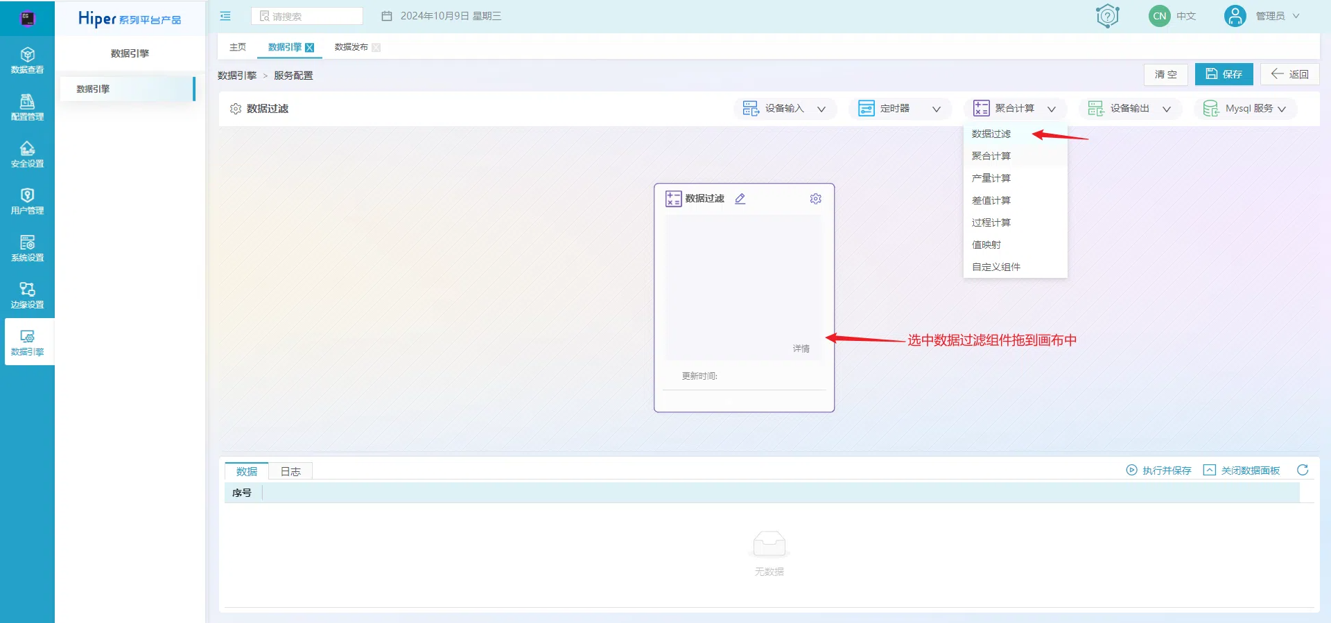Click the 清空 button
The width and height of the screenshot is (1331, 623).
(1166, 74)
